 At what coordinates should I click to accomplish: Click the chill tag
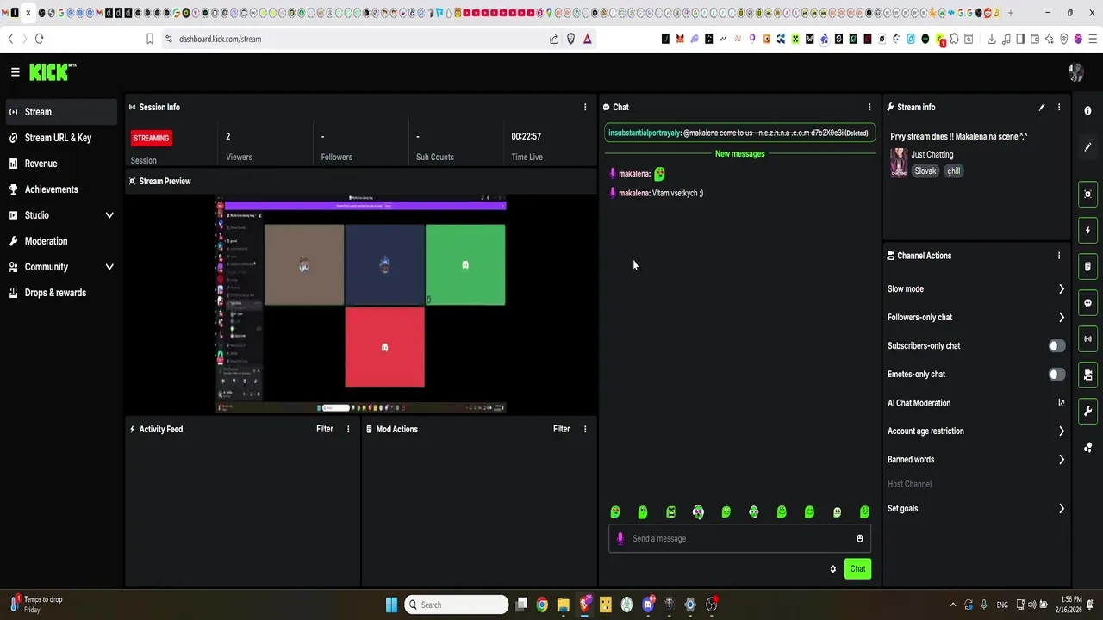point(953,171)
